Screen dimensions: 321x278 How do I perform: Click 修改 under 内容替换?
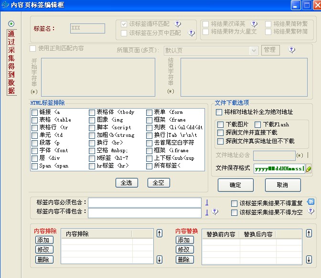tap(185, 249)
